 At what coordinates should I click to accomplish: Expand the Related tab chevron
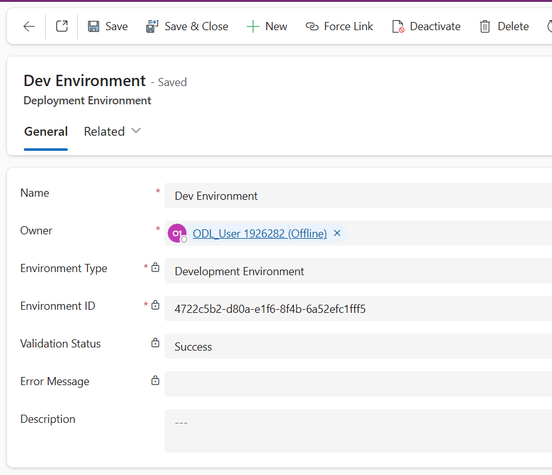136,131
